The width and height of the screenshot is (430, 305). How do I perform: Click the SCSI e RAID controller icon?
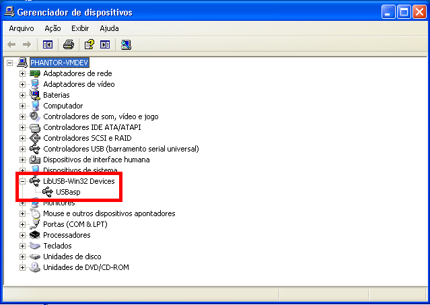pyautogui.click(x=35, y=138)
